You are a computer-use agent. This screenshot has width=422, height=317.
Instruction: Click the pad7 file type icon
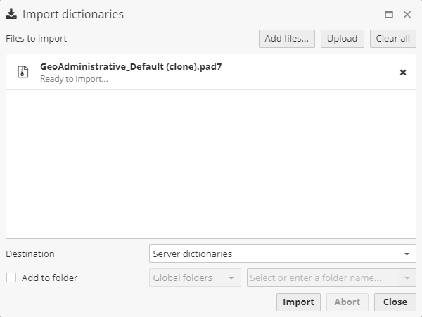(23, 72)
